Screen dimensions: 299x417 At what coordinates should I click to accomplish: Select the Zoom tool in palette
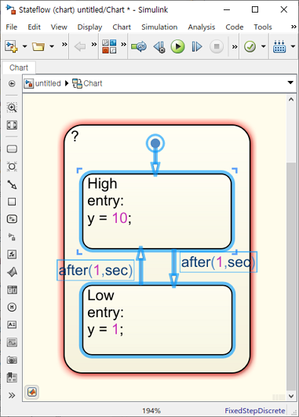pos(12,108)
